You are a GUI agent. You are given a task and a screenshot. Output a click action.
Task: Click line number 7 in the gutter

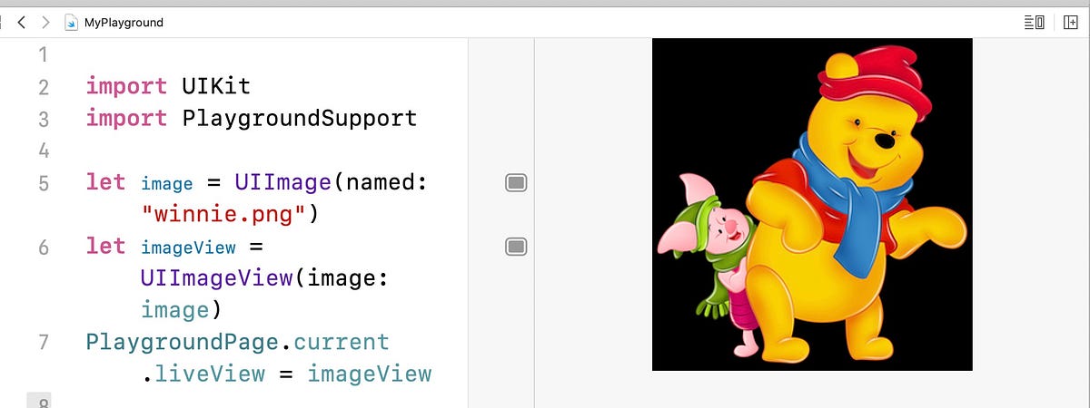[45, 343]
